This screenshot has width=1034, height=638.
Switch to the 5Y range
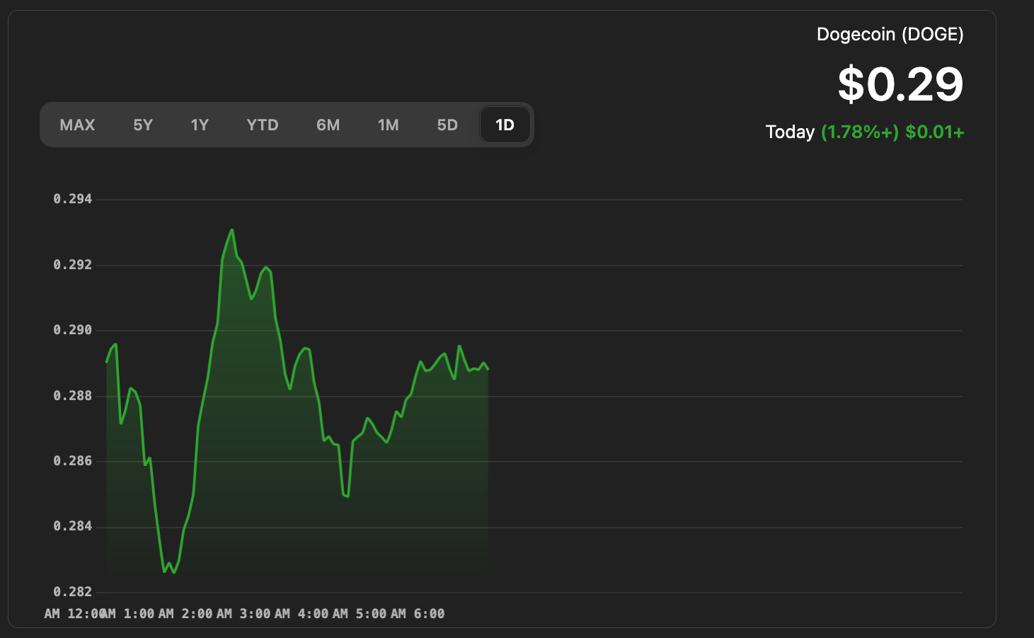pos(143,125)
